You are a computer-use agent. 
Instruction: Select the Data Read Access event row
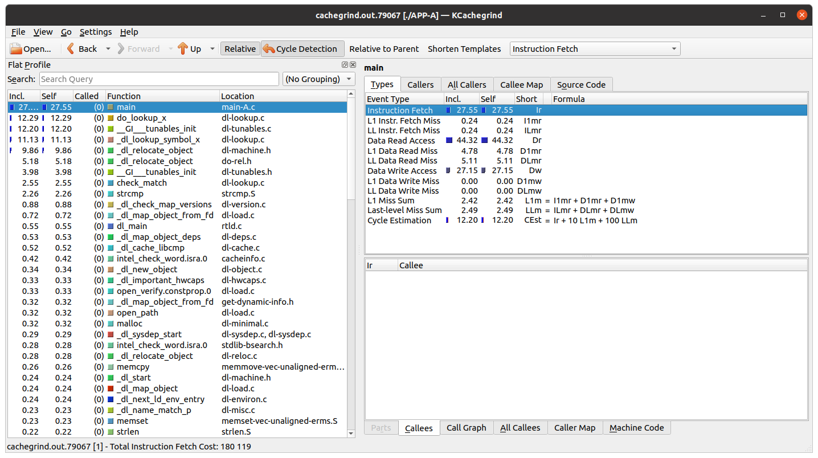pyautogui.click(x=401, y=141)
